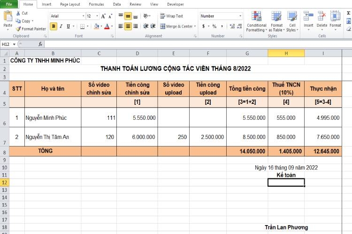Click Increase Indent icon
The height and width of the screenshot is (234, 352).
pos(153,26)
